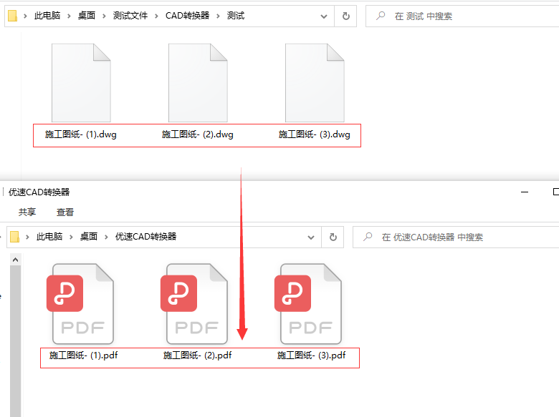Click the 施工图纸- (3).dwg filename label
Screen dimensions: 559x417
coord(315,134)
